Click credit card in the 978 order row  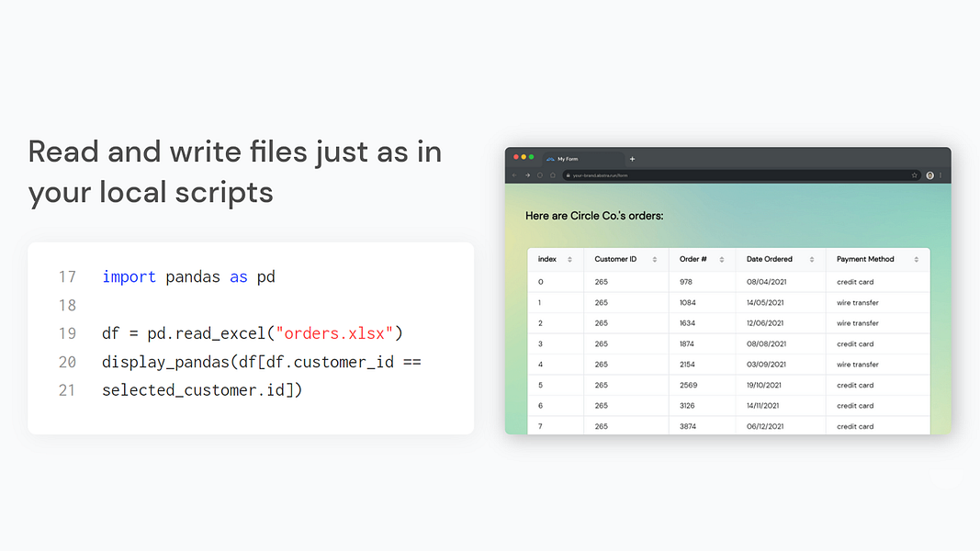[855, 282]
